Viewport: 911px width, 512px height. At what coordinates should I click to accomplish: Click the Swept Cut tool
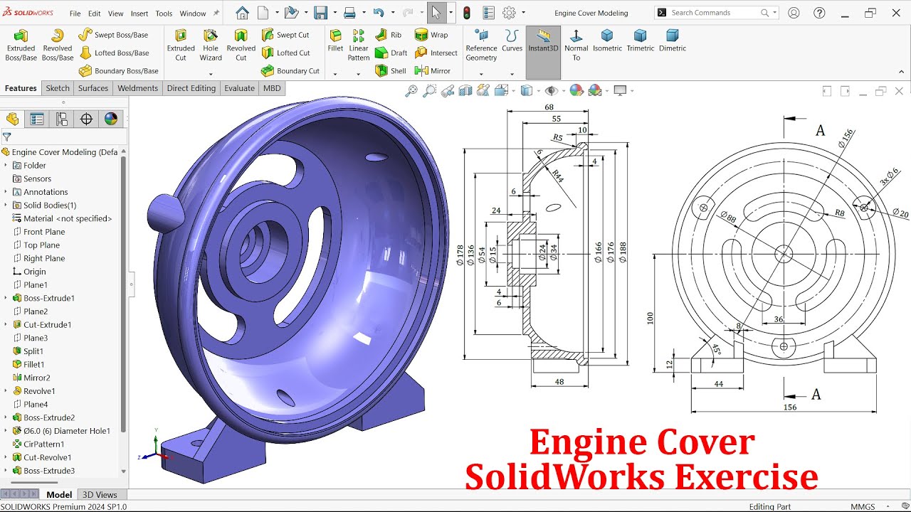pos(285,34)
